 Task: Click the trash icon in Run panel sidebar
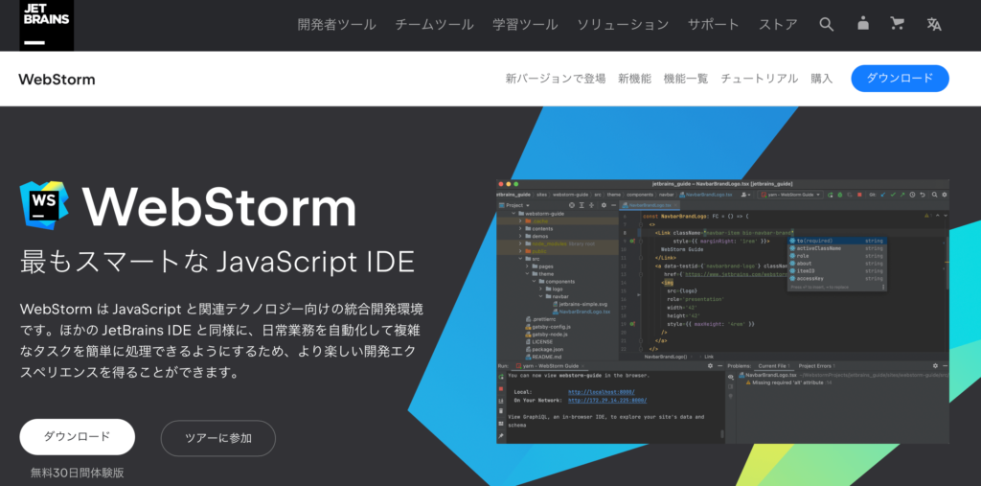[x=501, y=411]
